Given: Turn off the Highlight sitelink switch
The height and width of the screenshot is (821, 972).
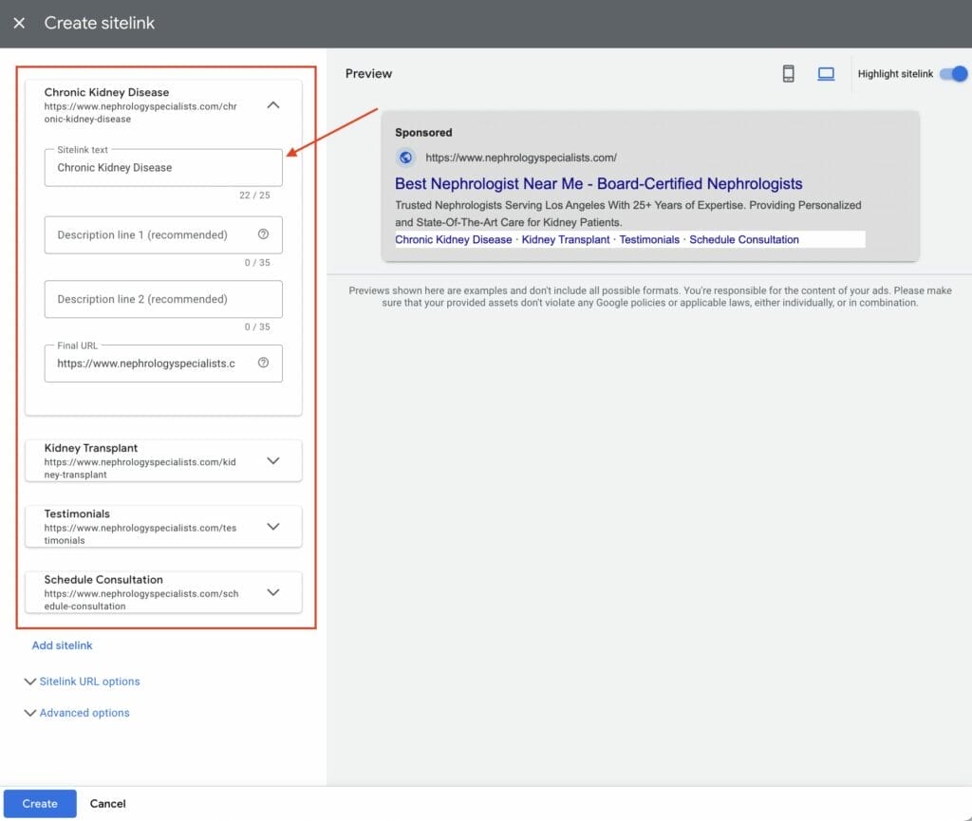Looking at the screenshot, I should tap(953, 74).
